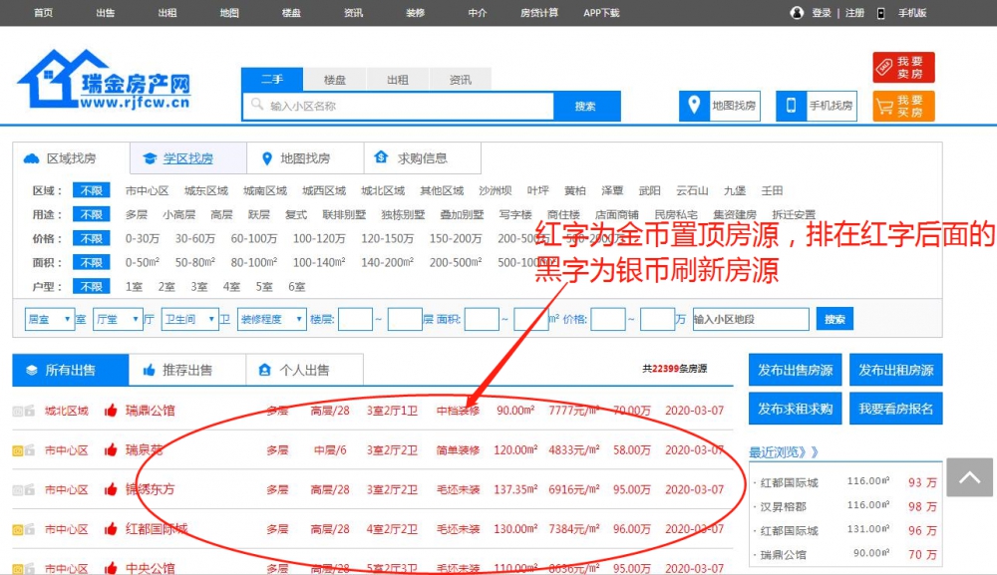Expand the 居室 room count dropdown

pyautogui.click(x=50, y=320)
